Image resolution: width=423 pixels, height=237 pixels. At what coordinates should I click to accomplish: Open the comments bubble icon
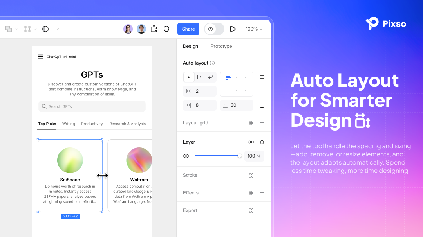[166, 29]
